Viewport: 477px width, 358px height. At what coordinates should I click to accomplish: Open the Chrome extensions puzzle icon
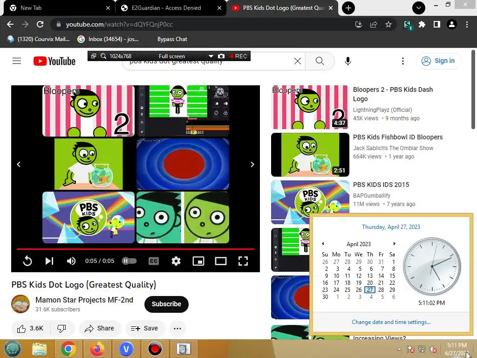422,24
